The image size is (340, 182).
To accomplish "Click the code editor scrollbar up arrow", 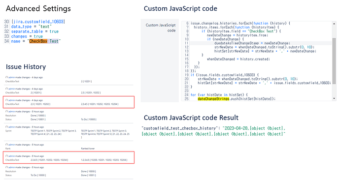I will (334, 24).
